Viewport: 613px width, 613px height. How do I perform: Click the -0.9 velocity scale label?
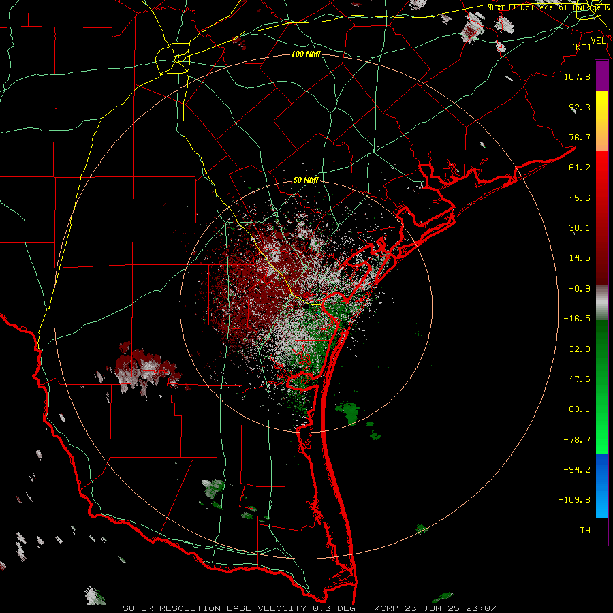pyautogui.click(x=580, y=289)
